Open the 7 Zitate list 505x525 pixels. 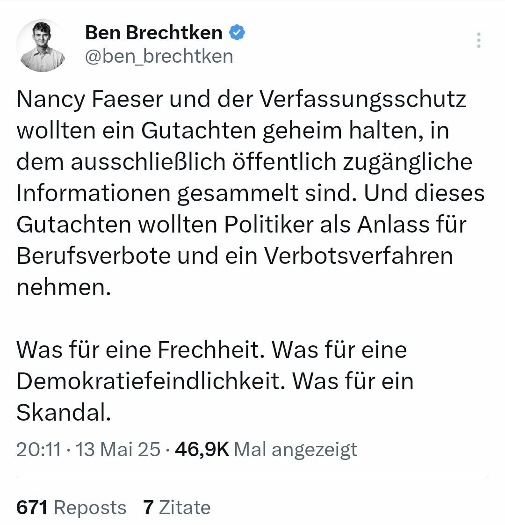(177, 508)
